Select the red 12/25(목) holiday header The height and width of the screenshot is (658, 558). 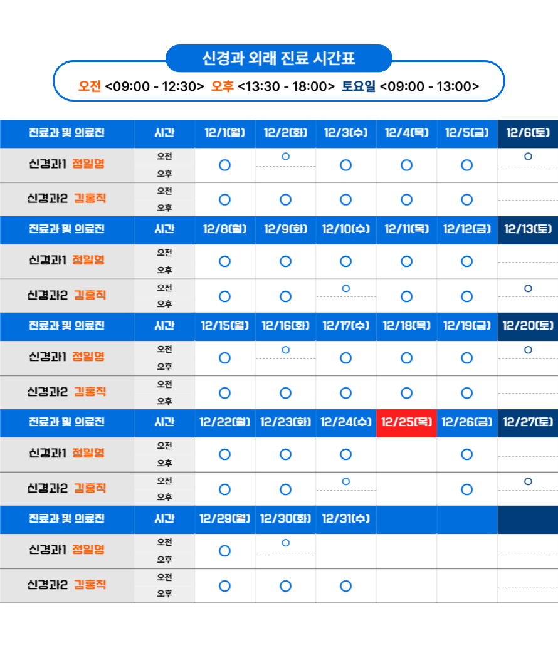point(406,422)
